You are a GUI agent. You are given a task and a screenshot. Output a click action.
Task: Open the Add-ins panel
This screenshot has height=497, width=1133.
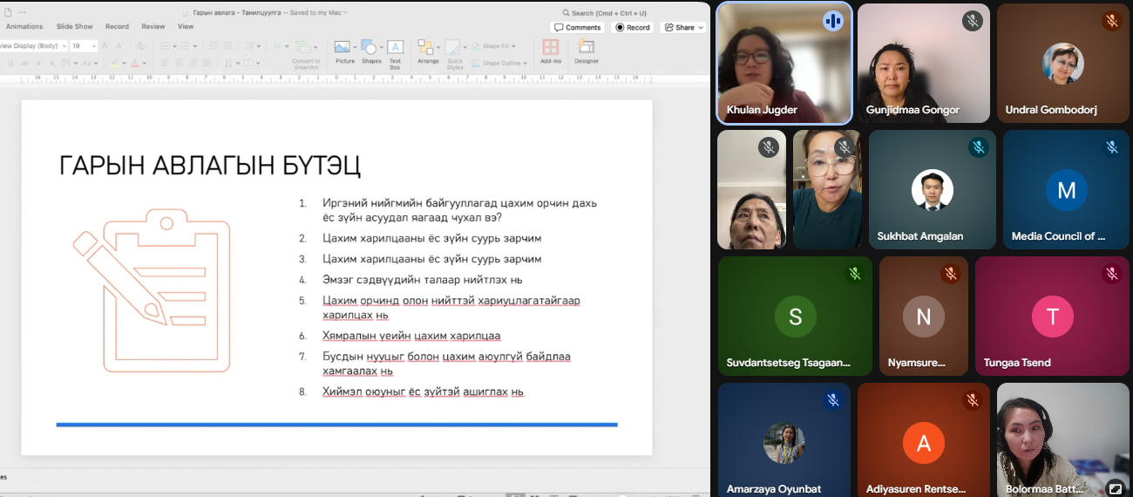[550, 51]
